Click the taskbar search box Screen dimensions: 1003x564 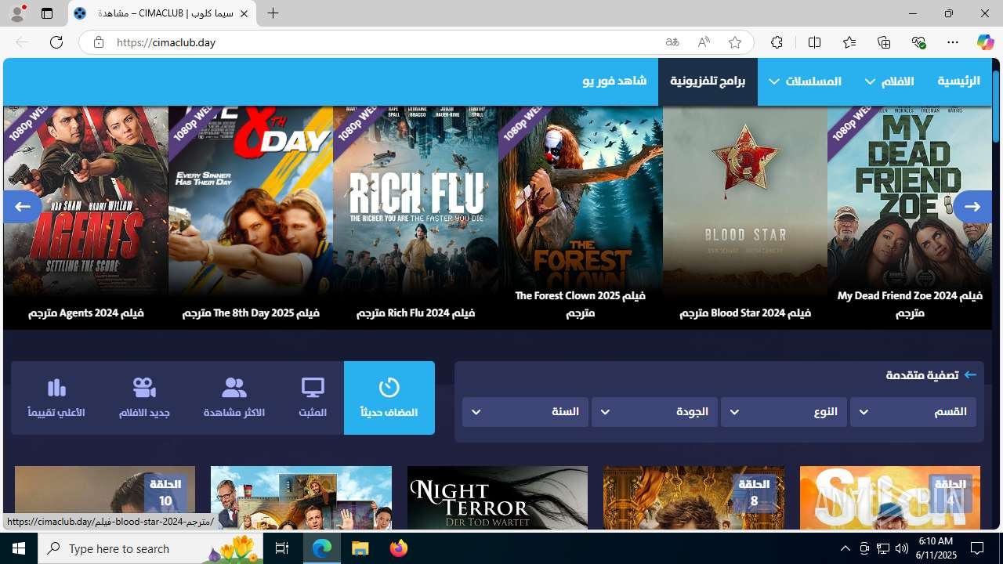[x=150, y=548]
